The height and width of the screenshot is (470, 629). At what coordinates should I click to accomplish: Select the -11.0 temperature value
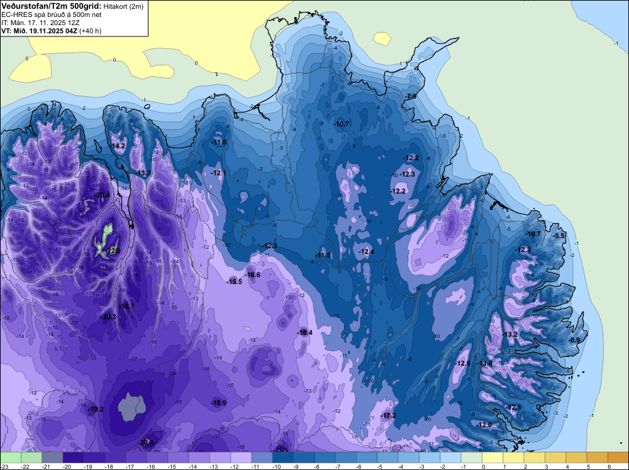tap(219, 142)
